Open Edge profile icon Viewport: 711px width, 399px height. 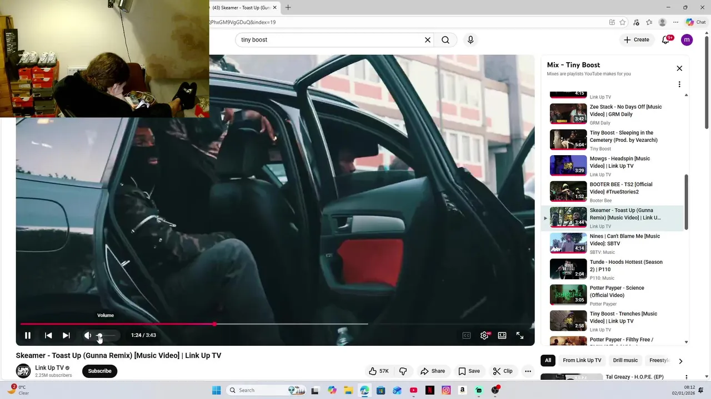pos(662,22)
